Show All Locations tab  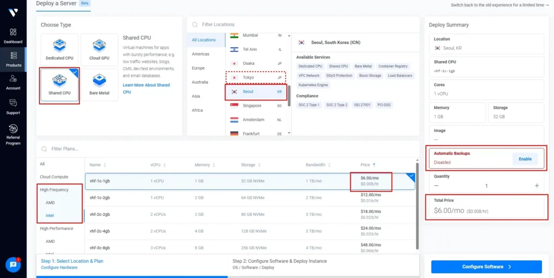click(206, 40)
